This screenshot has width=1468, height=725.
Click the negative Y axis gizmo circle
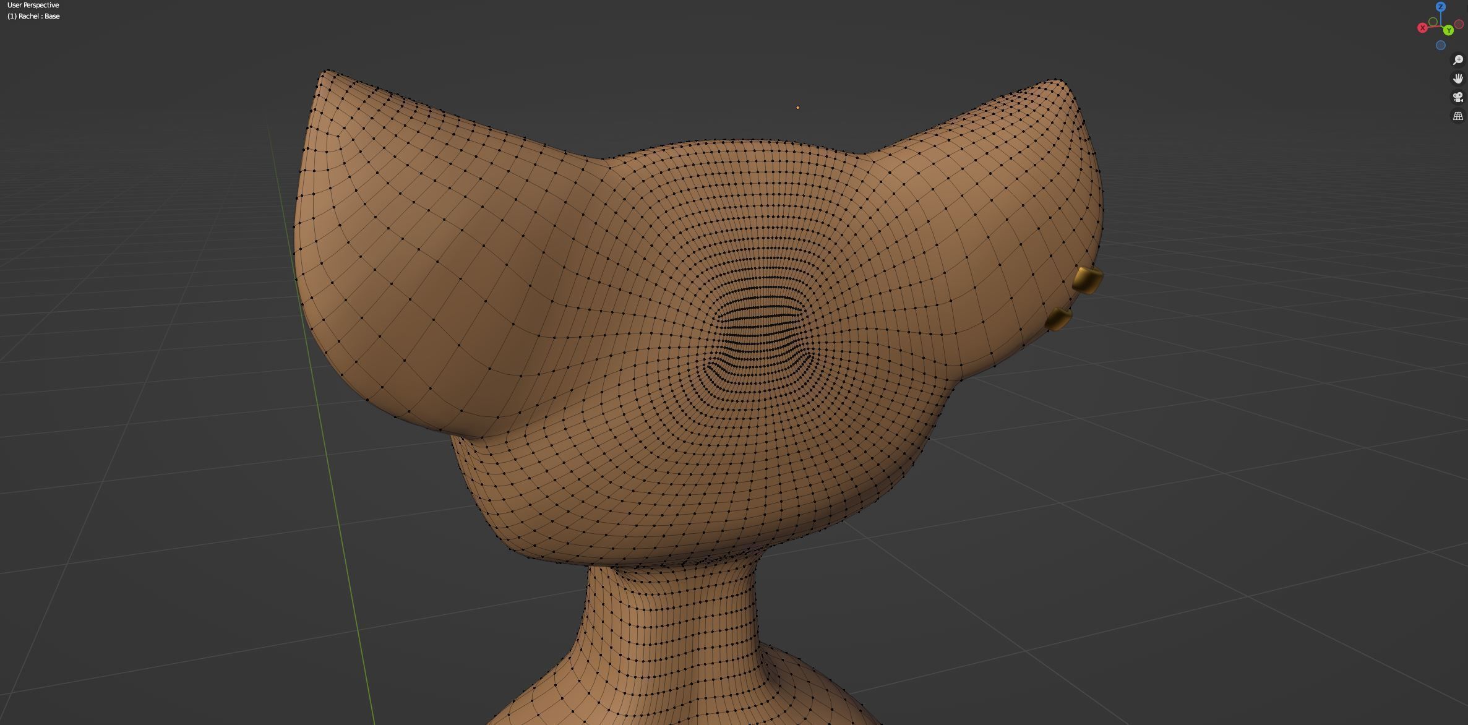click(x=1433, y=22)
